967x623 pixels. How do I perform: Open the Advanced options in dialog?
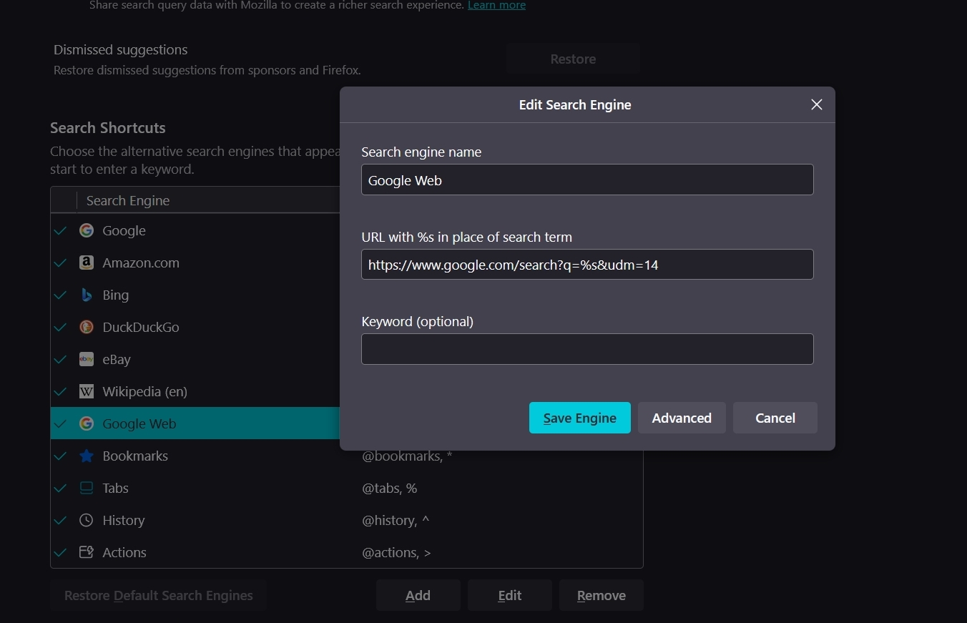[681, 418]
